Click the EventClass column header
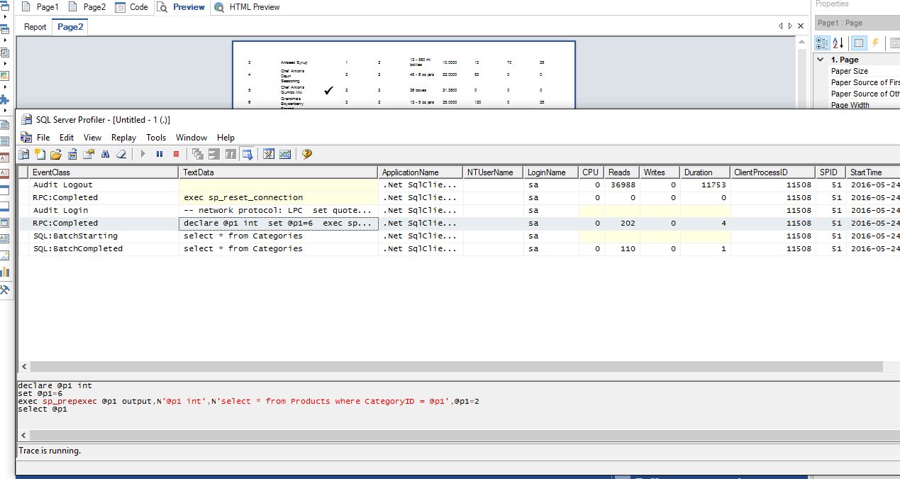The image size is (900, 479). (x=104, y=172)
